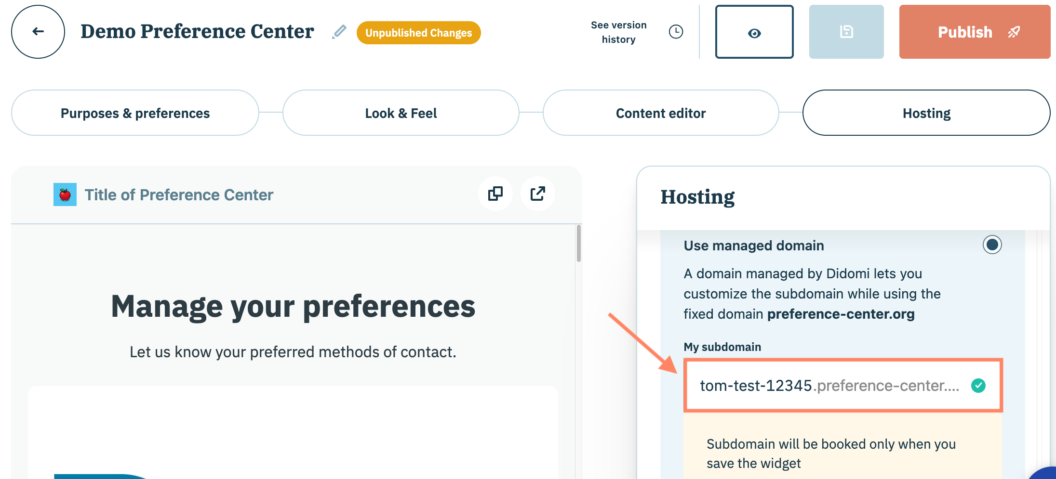Click the Unpublished Changes badge
Image resolution: width=1056 pixels, height=479 pixels.
point(418,33)
